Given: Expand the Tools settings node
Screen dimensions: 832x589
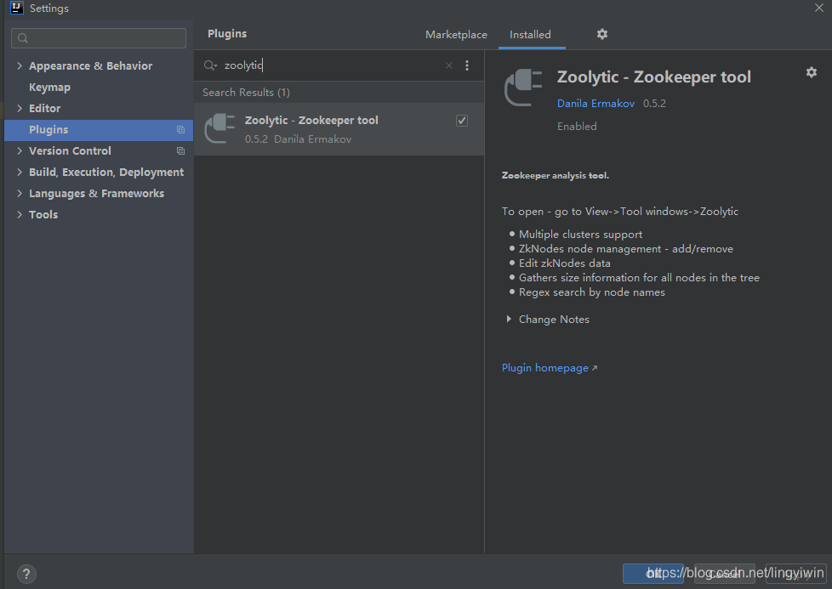Looking at the screenshot, I should tap(20, 214).
